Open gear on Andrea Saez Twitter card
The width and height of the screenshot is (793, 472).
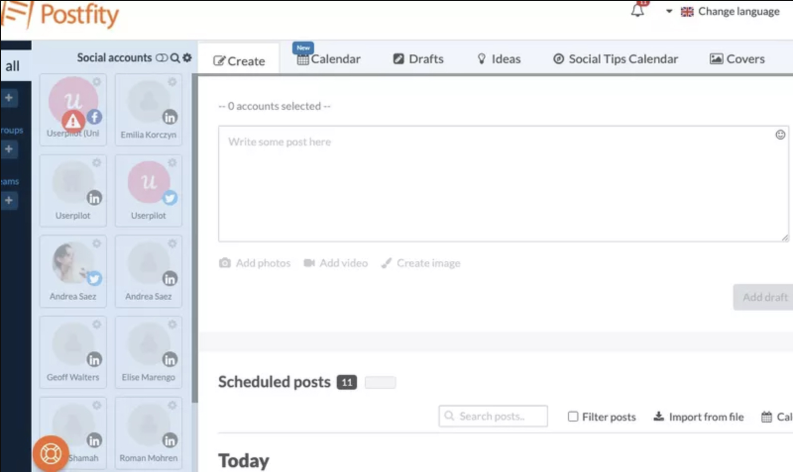point(97,243)
